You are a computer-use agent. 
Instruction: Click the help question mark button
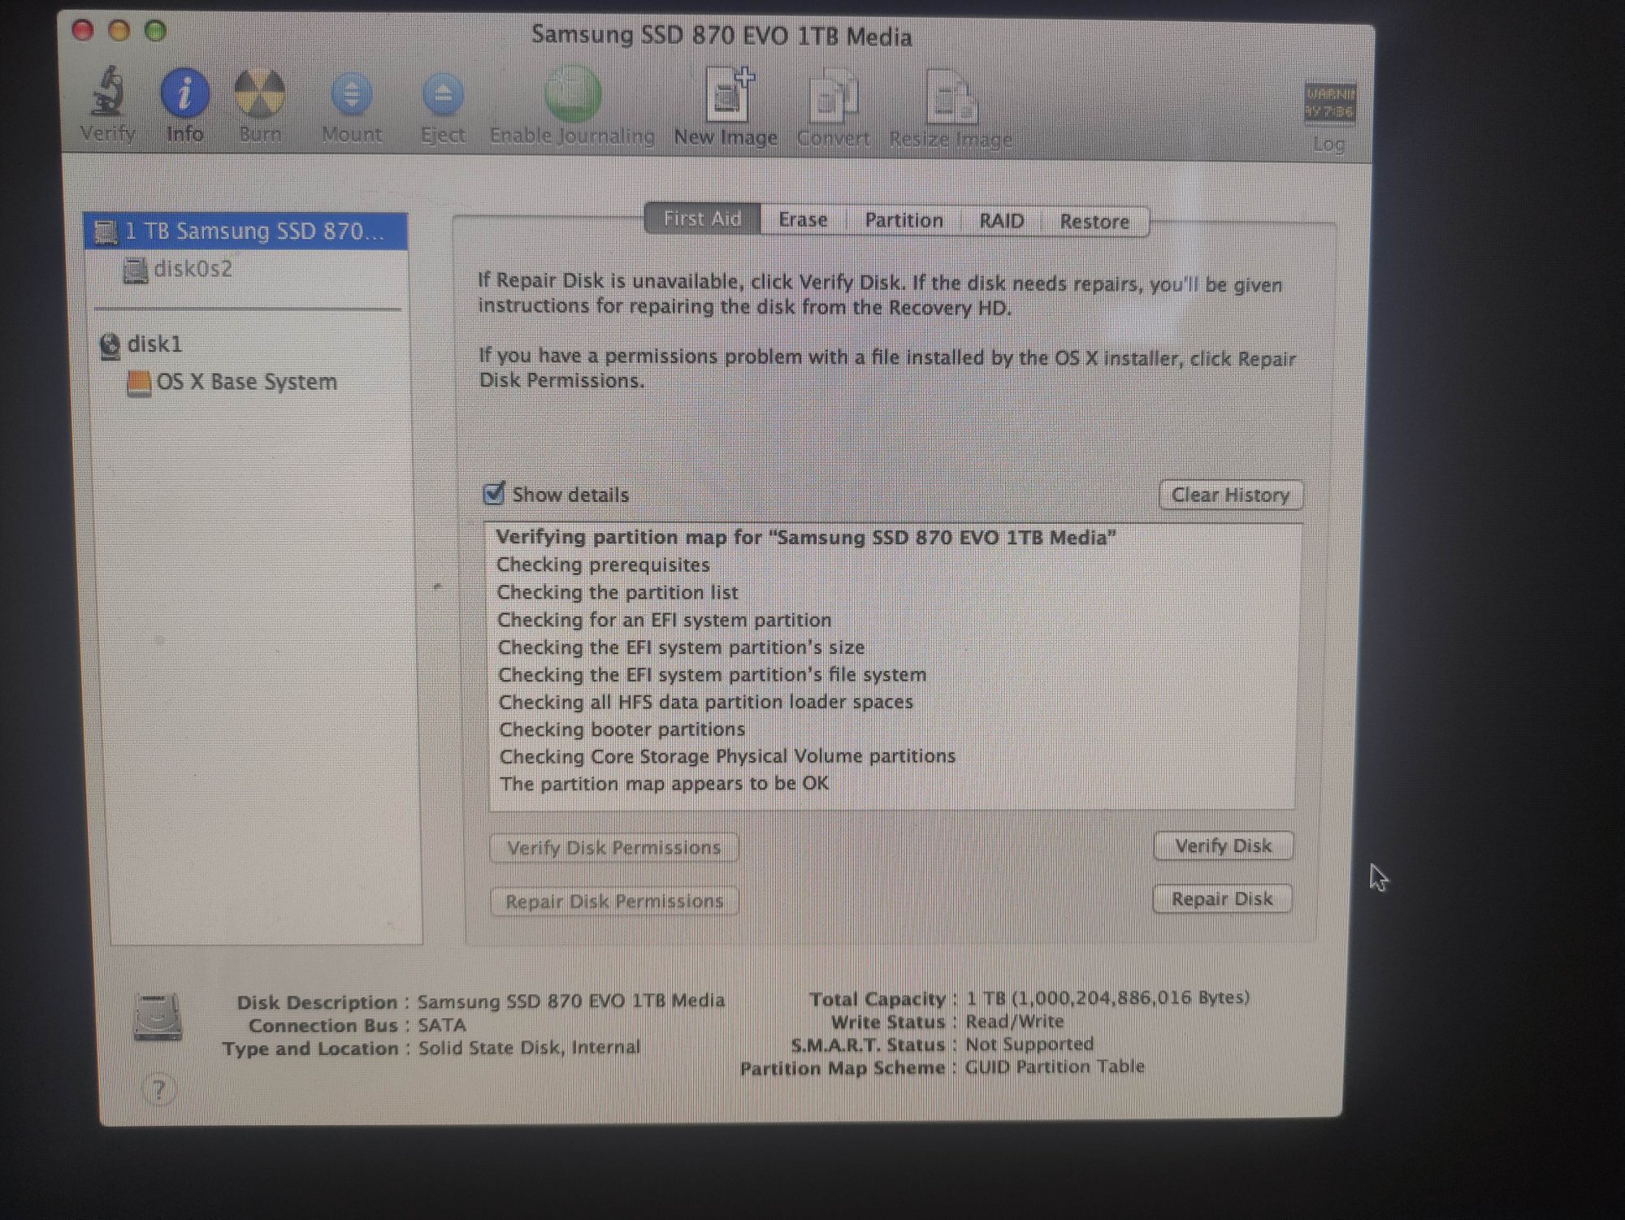[159, 1090]
